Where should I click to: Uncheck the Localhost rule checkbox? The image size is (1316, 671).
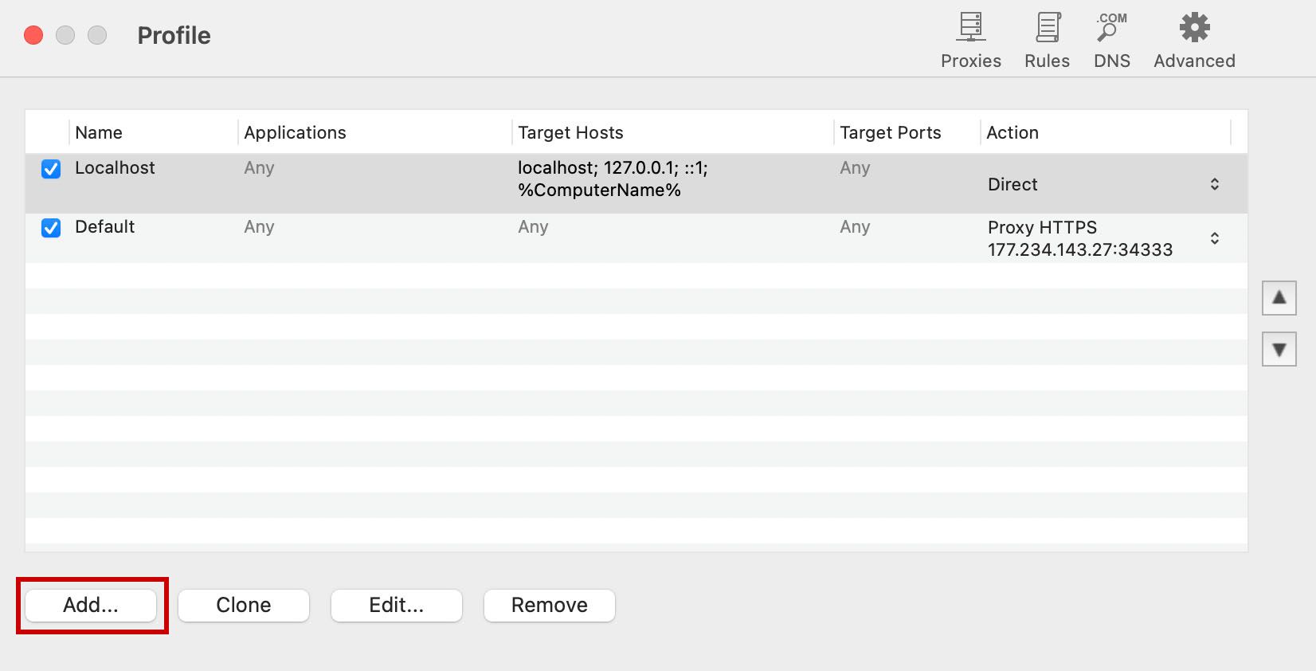coord(51,169)
